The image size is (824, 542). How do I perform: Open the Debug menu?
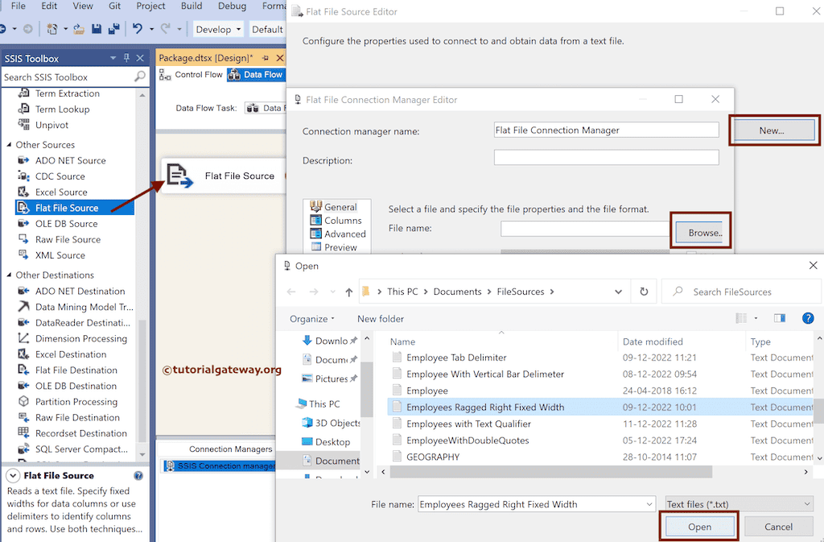(232, 6)
